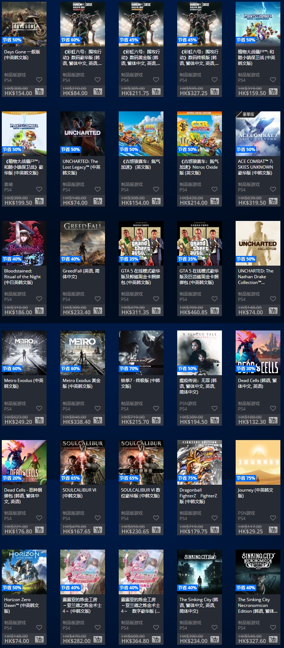284x648 pixels.
Task: Add Bloodstained Ritual of the Night to cart
Action: tap(39, 311)
